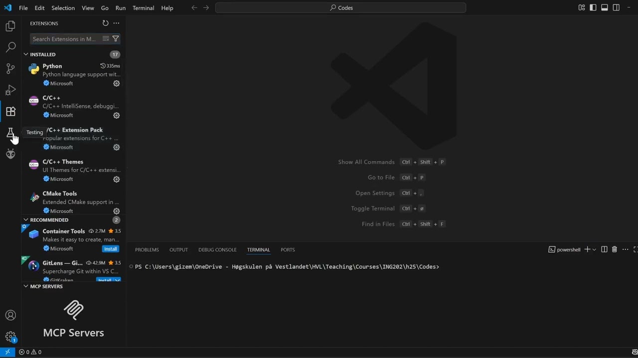Image resolution: width=638 pixels, height=358 pixels.
Task: Toggle bottom panel visibility
Action: [605, 7]
